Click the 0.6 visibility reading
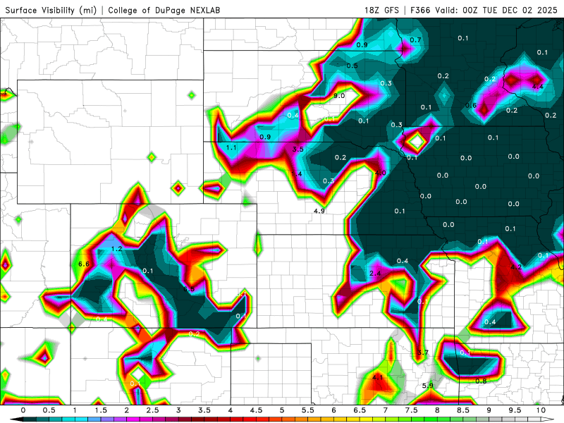 471,105
